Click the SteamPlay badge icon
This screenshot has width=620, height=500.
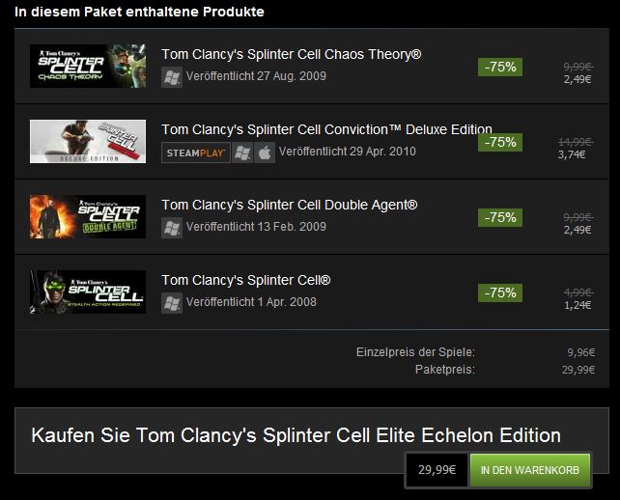196,153
